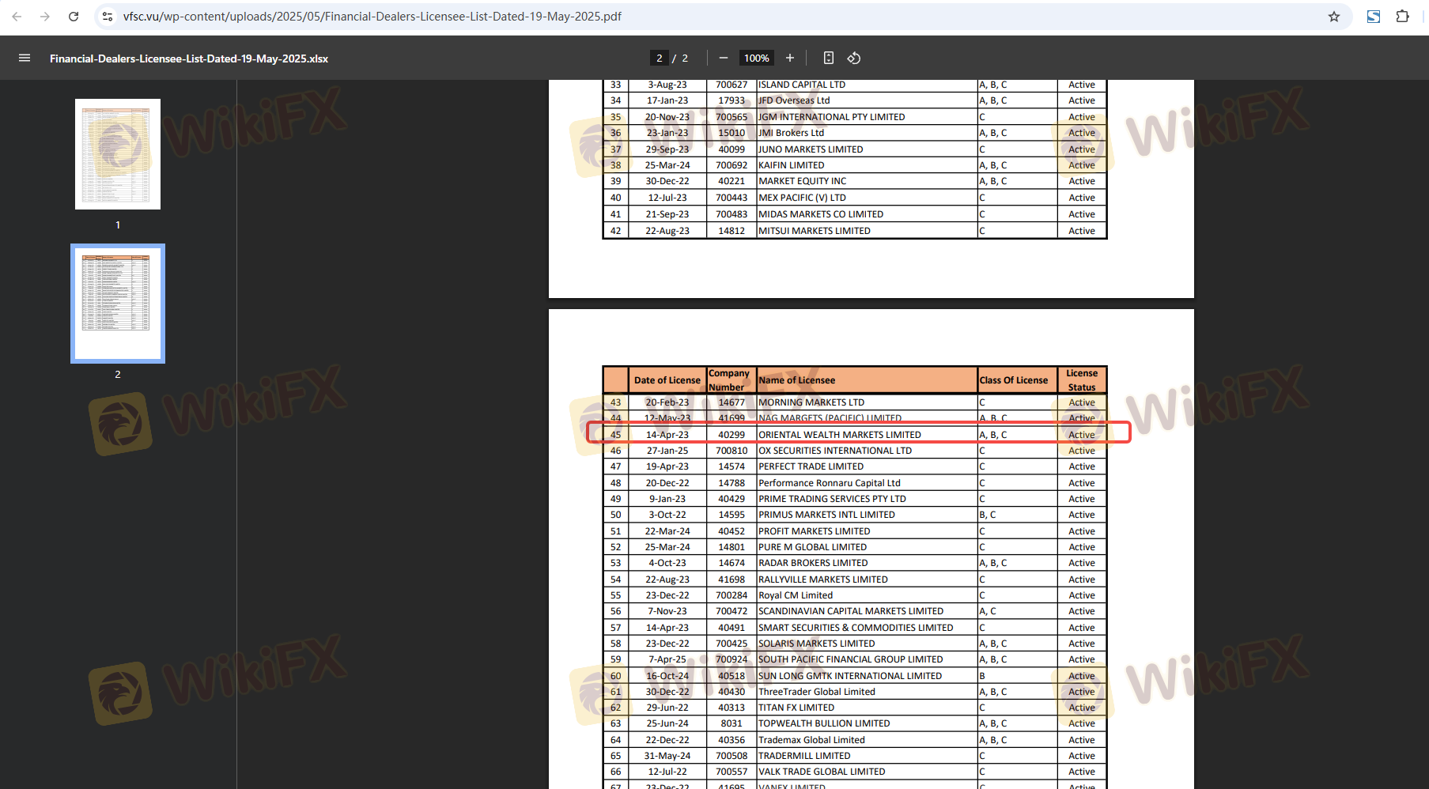Click the fit to page icon
1429x789 pixels.
point(828,58)
